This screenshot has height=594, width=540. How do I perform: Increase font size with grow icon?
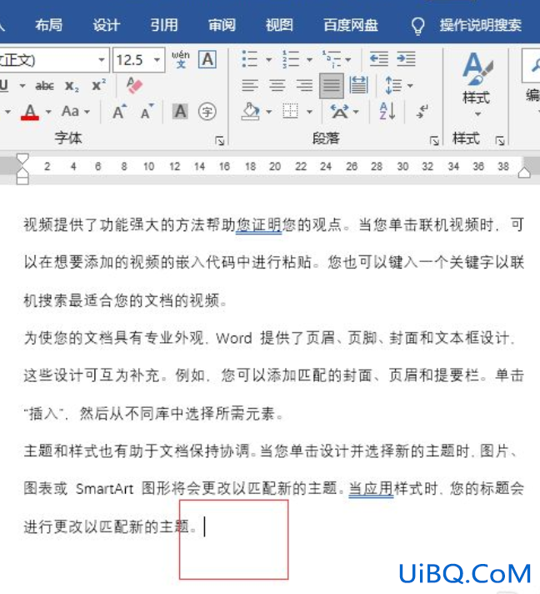[119, 112]
